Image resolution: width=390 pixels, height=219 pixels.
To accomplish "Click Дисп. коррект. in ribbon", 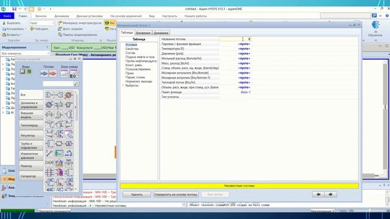I will (x=70, y=29).
